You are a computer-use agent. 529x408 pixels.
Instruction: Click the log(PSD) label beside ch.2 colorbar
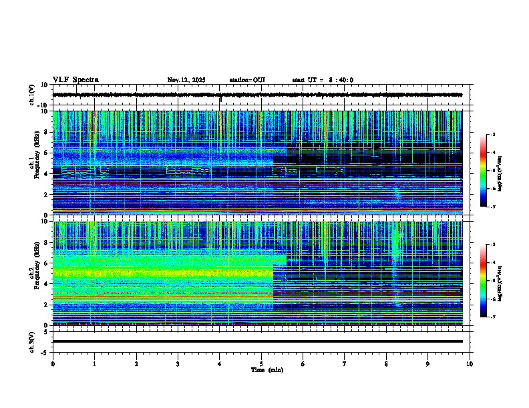(x=500, y=283)
